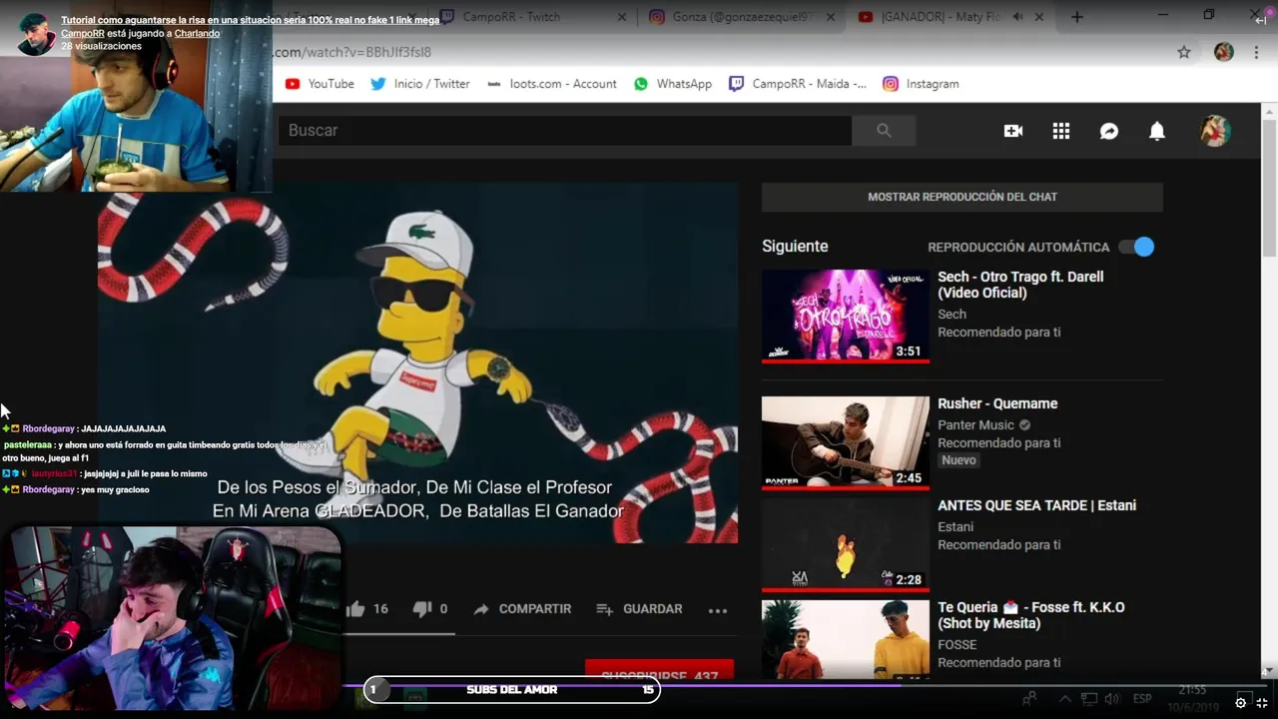Click the Twitch player progress bar
Viewport: 1278px width, 719px height.
coord(639,685)
